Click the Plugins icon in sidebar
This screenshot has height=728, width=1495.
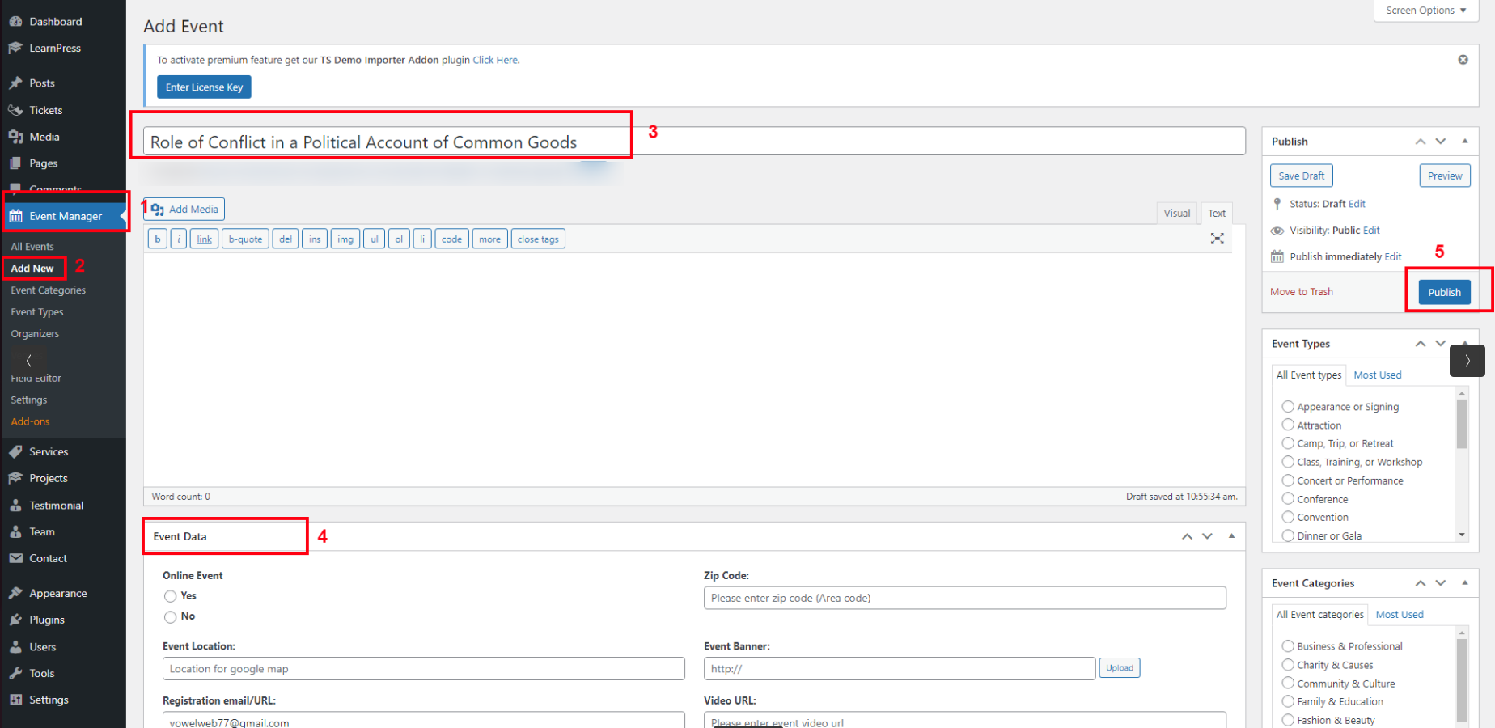tap(15, 620)
